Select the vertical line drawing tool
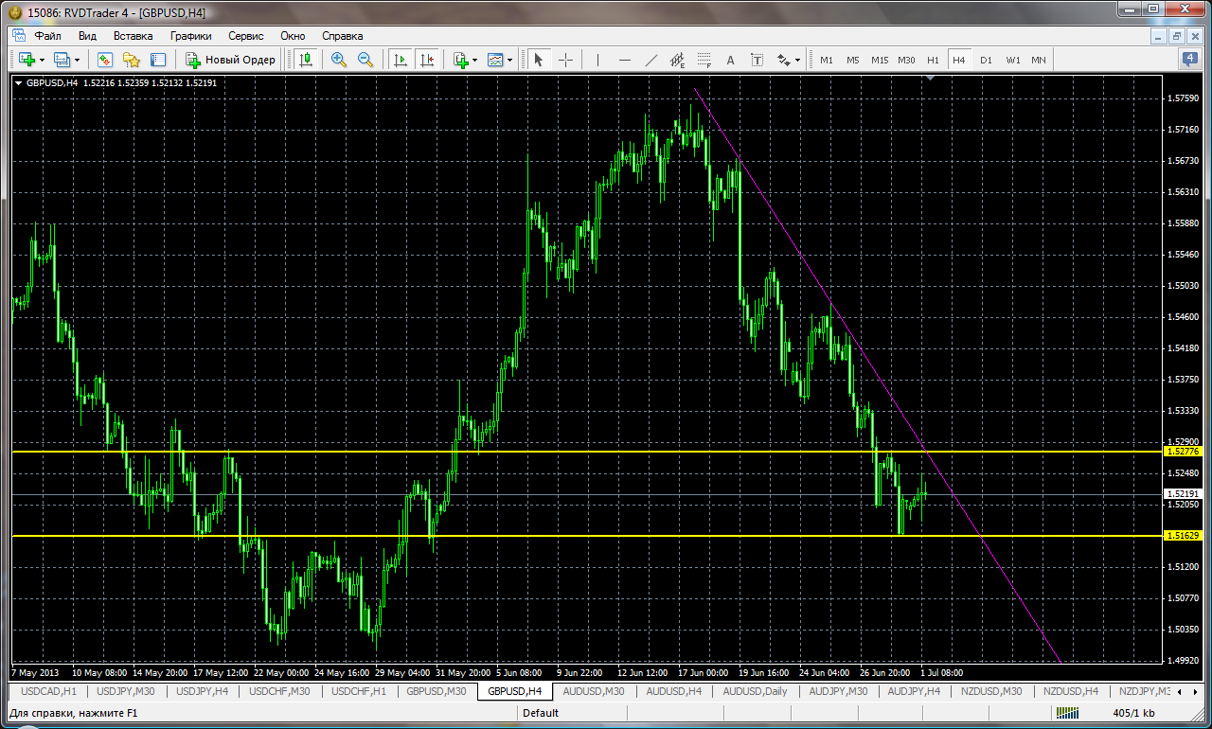Image resolution: width=1212 pixels, height=729 pixels. click(597, 60)
